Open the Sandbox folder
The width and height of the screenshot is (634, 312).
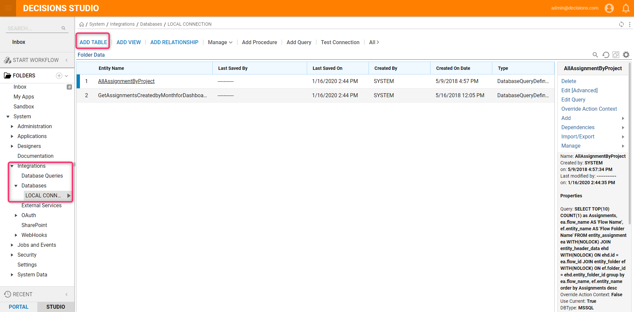click(24, 107)
